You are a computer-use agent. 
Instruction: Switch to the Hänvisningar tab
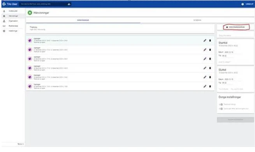point(83,20)
